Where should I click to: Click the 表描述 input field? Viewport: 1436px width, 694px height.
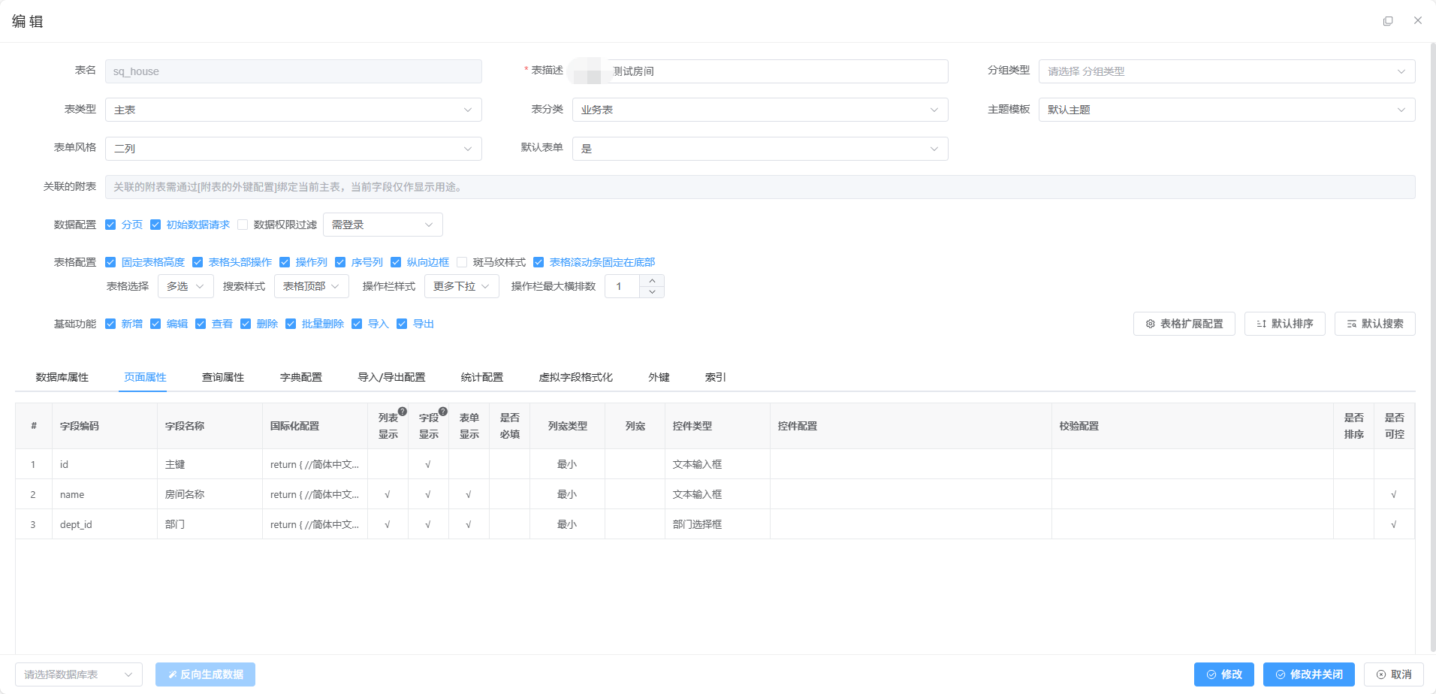click(760, 71)
